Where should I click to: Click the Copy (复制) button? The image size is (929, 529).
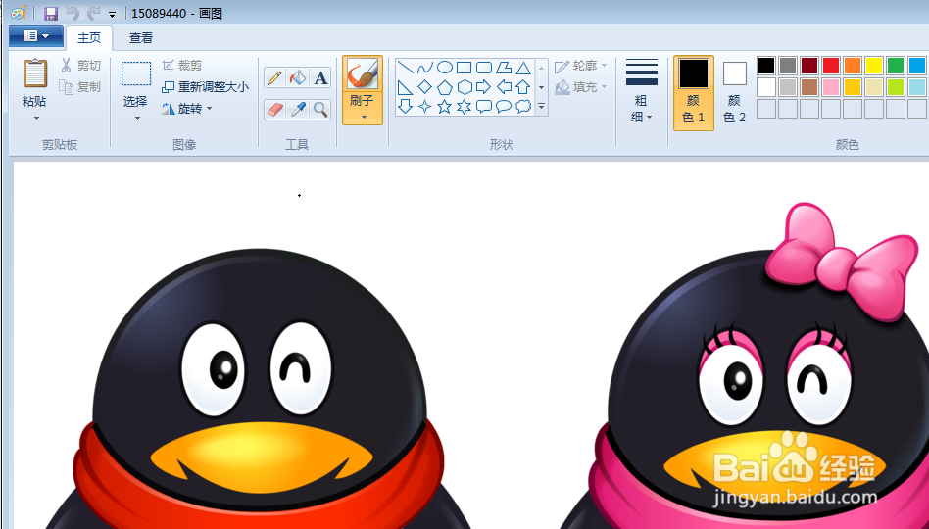pyautogui.click(x=80, y=86)
